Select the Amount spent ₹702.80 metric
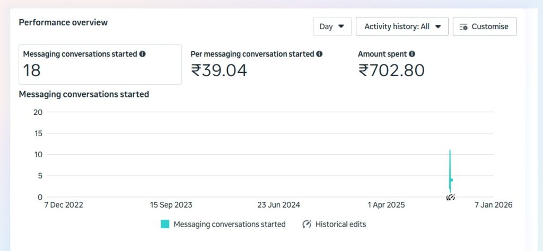 click(x=391, y=65)
